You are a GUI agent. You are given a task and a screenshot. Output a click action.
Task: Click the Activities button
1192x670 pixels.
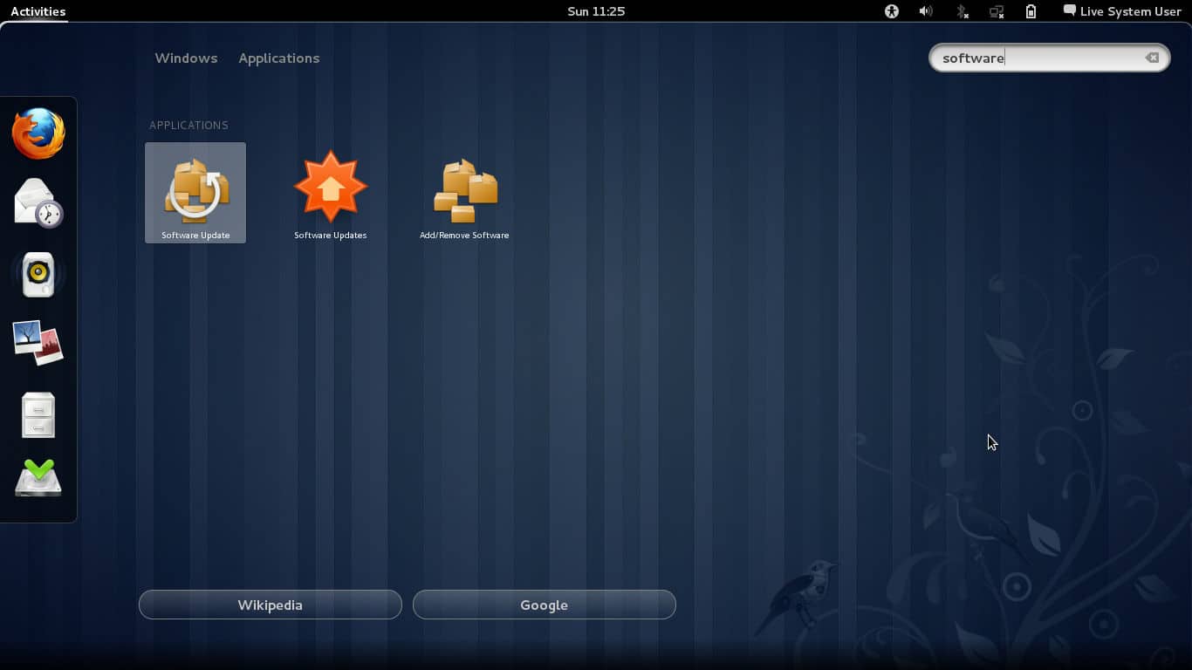[x=38, y=11]
